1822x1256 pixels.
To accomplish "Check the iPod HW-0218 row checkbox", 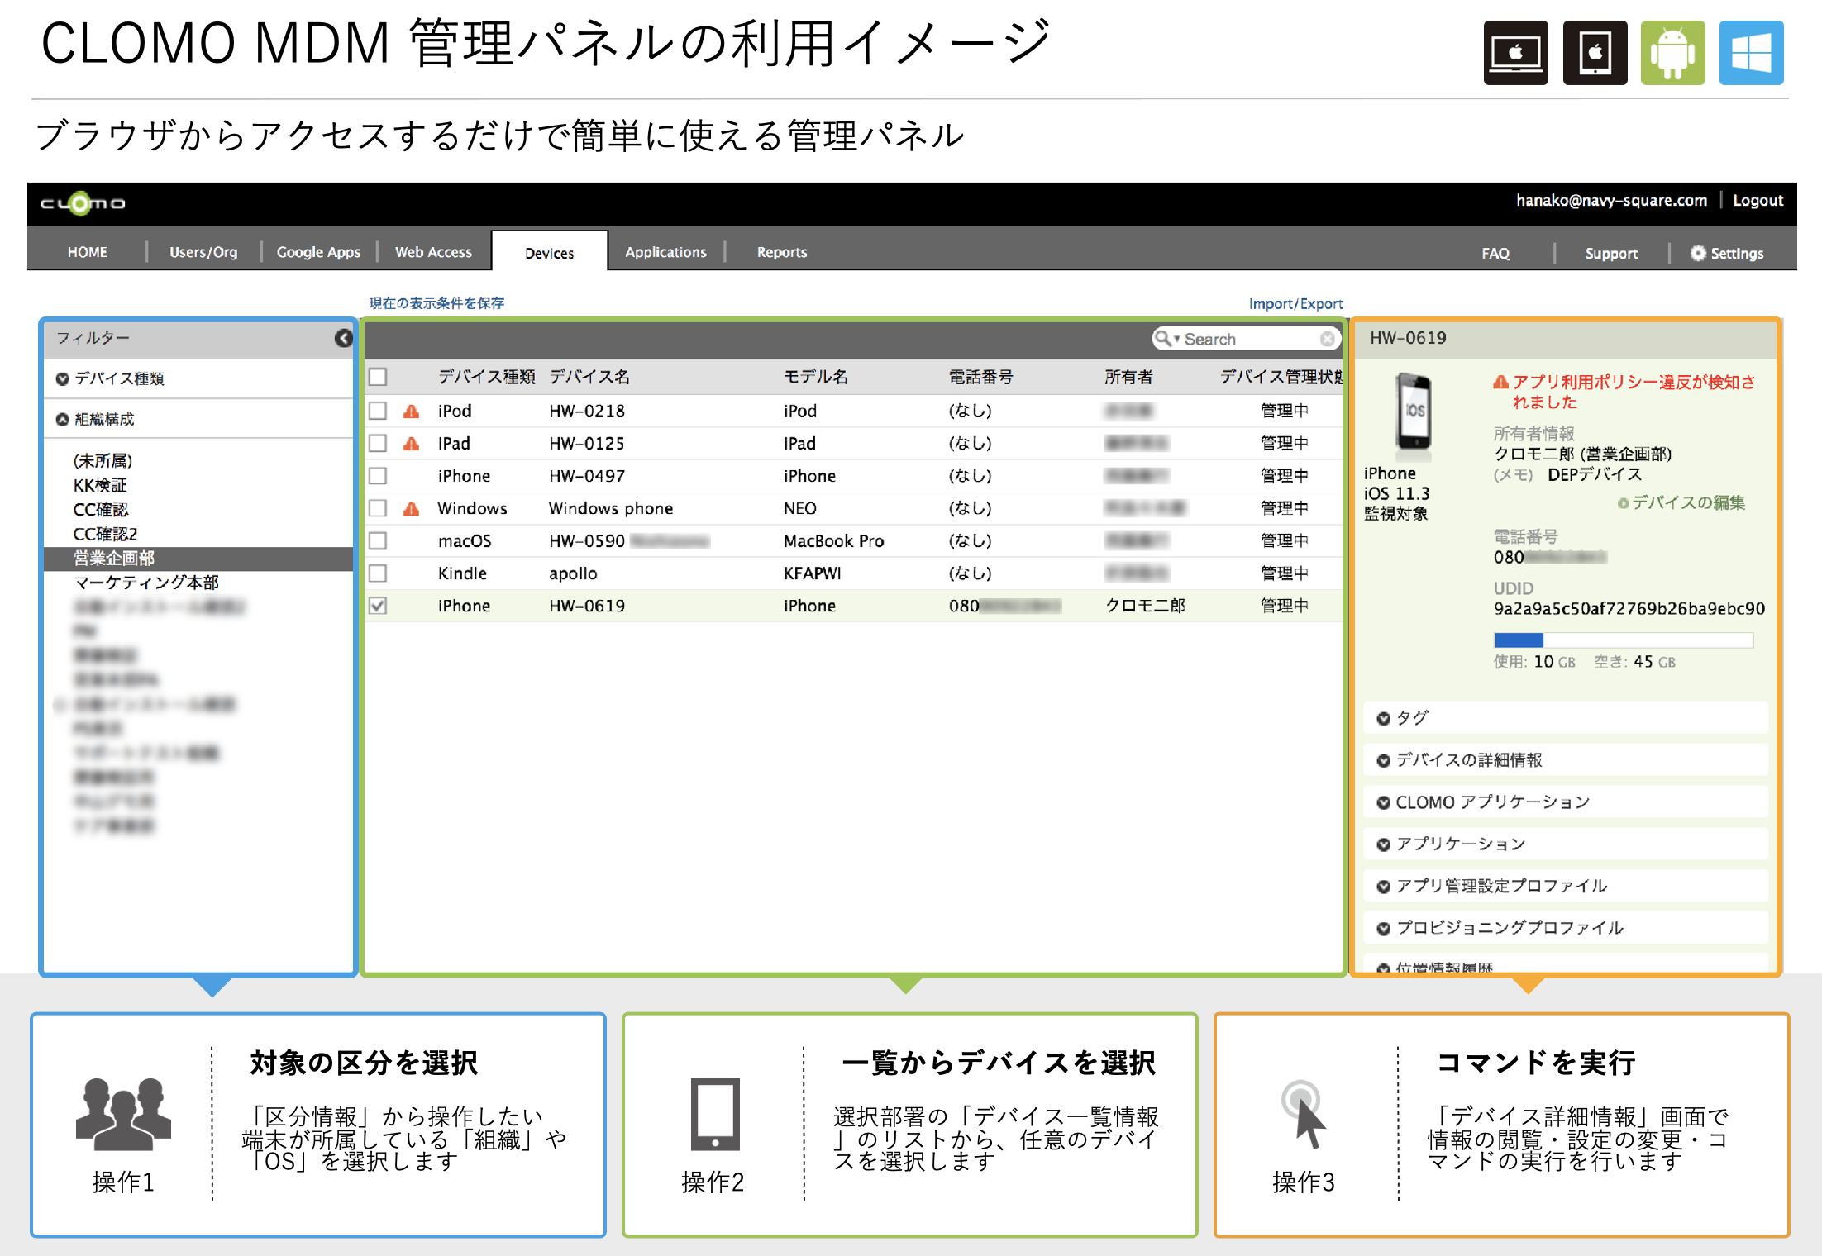I will coord(378,411).
